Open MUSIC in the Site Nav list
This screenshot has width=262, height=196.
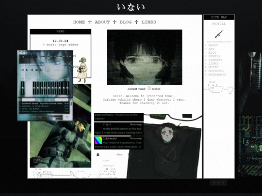[213, 67]
